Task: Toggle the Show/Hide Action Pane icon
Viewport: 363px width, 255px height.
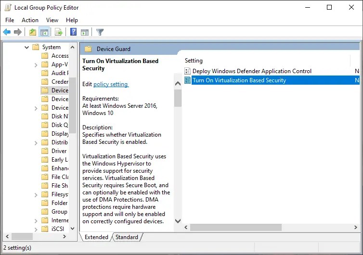Action: pos(85,32)
